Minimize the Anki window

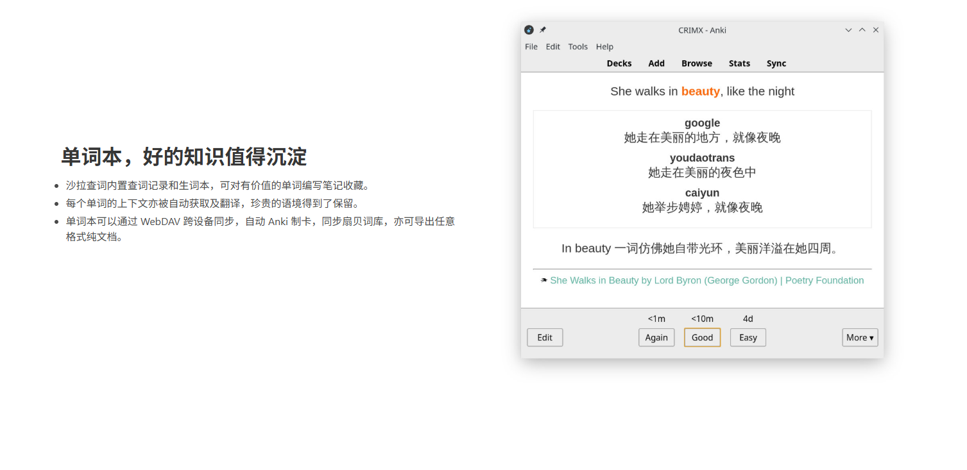[848, 30]
